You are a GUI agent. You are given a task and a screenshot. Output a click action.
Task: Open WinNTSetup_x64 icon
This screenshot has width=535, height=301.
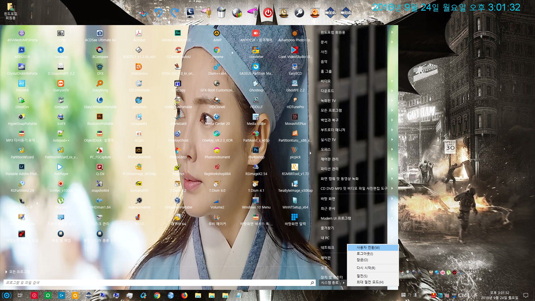(x=295, y=201)
